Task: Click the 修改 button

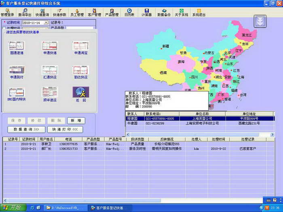Action: point(36,121)
